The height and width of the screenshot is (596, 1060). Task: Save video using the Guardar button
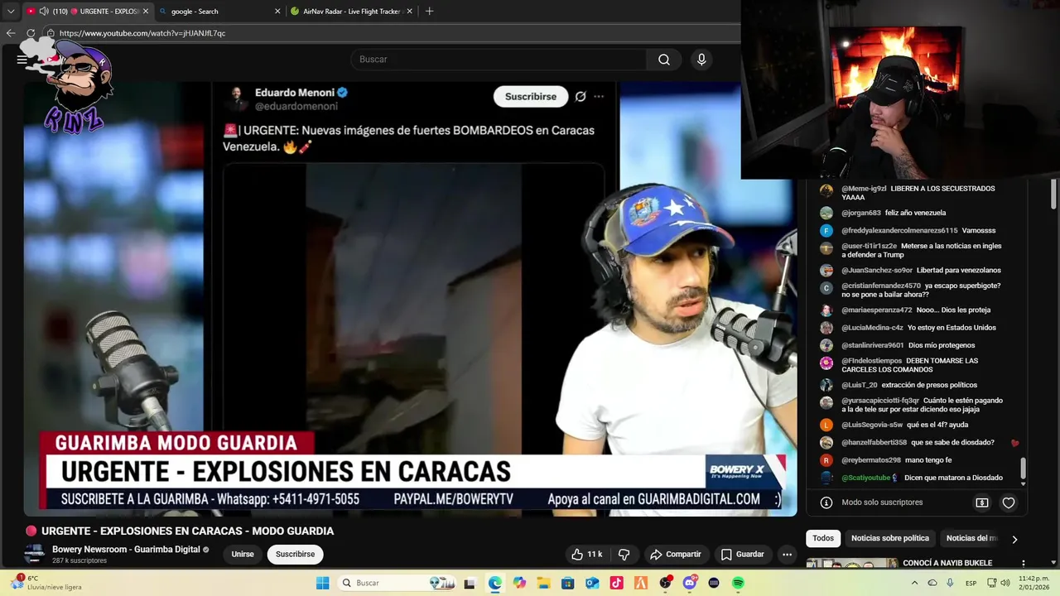pos(742,554)
